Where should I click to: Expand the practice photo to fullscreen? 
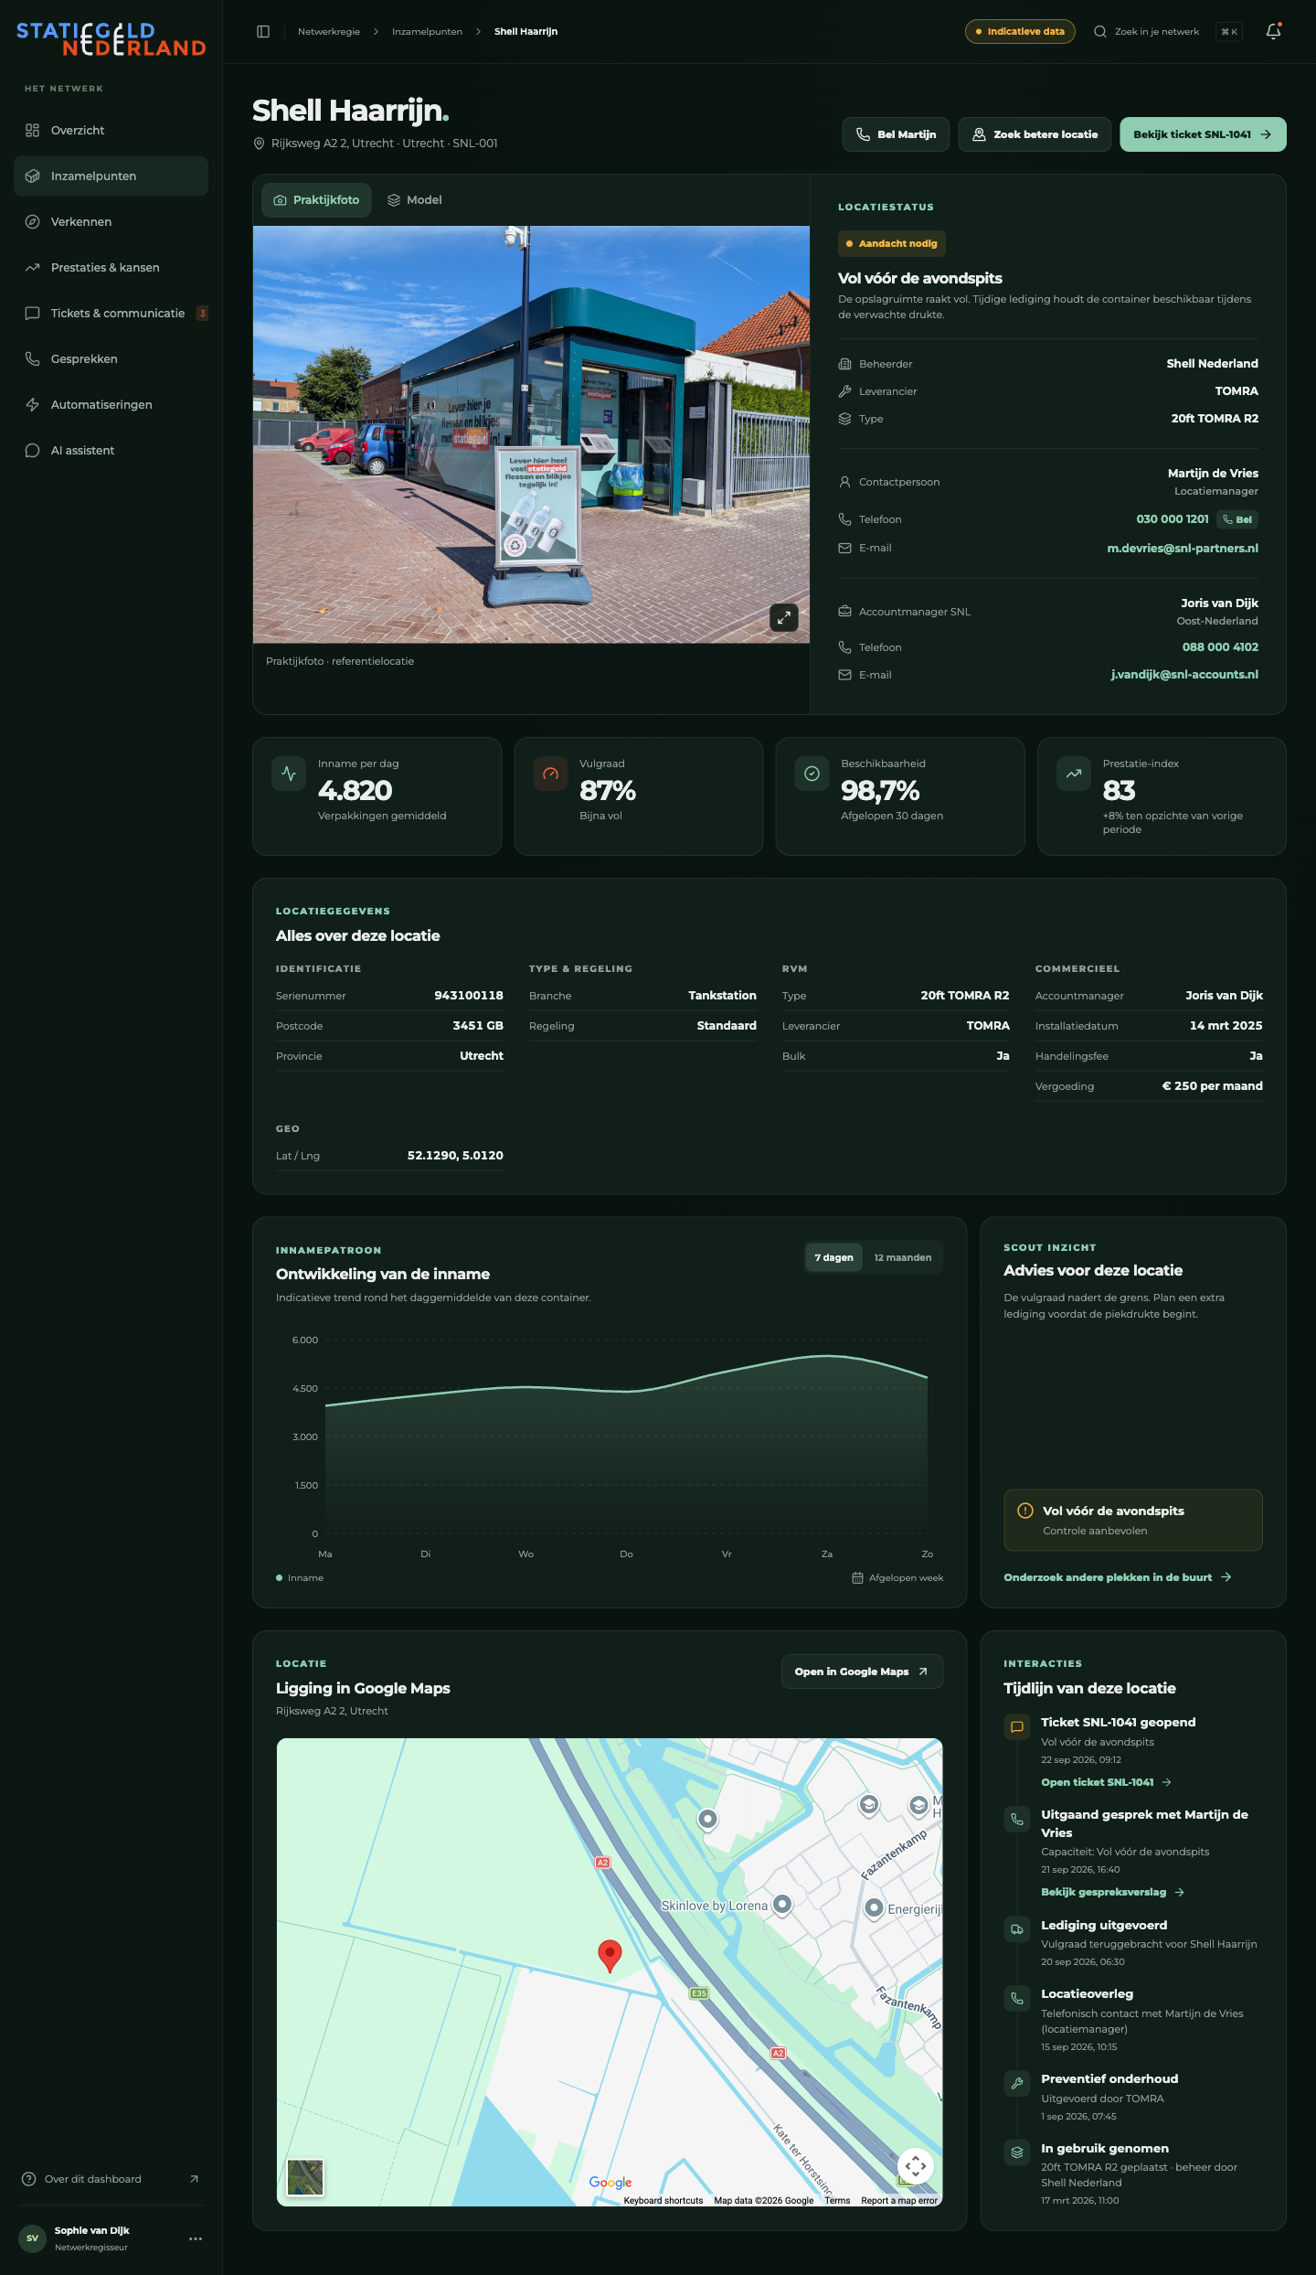click(784, 618)
